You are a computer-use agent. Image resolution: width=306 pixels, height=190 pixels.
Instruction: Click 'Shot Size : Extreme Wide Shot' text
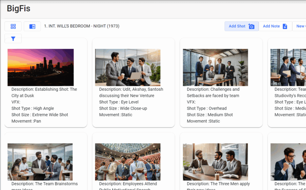tap(40, 115)
